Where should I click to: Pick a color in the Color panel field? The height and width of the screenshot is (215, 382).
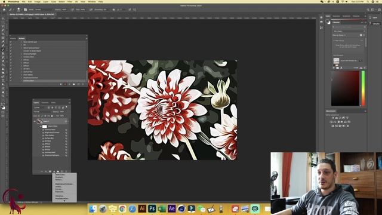coord(345,88)
